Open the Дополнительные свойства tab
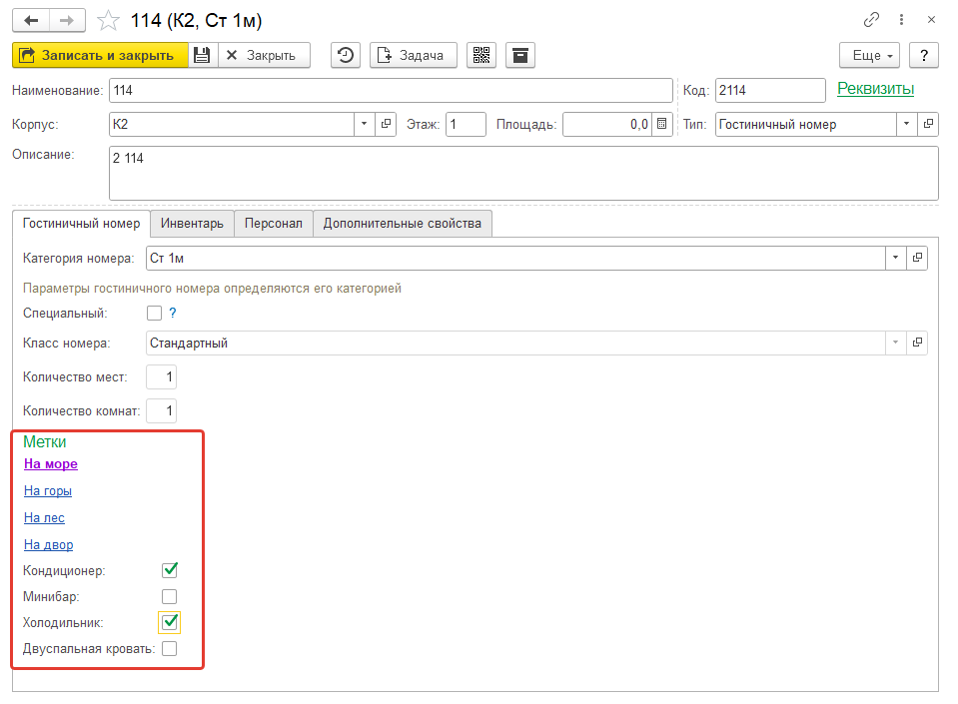The width and height of the screenshot is (958, 704). coord(402,224)
